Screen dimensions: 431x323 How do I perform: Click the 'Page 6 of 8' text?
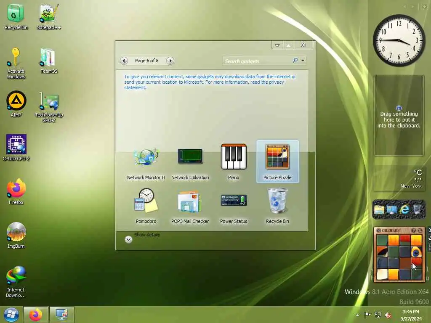point(146,61)
